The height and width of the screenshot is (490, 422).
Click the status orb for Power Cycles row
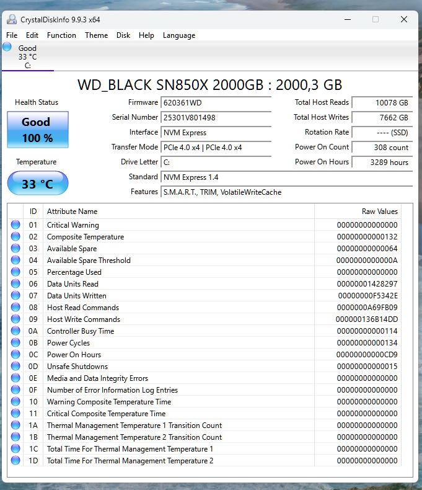(15, 342)
